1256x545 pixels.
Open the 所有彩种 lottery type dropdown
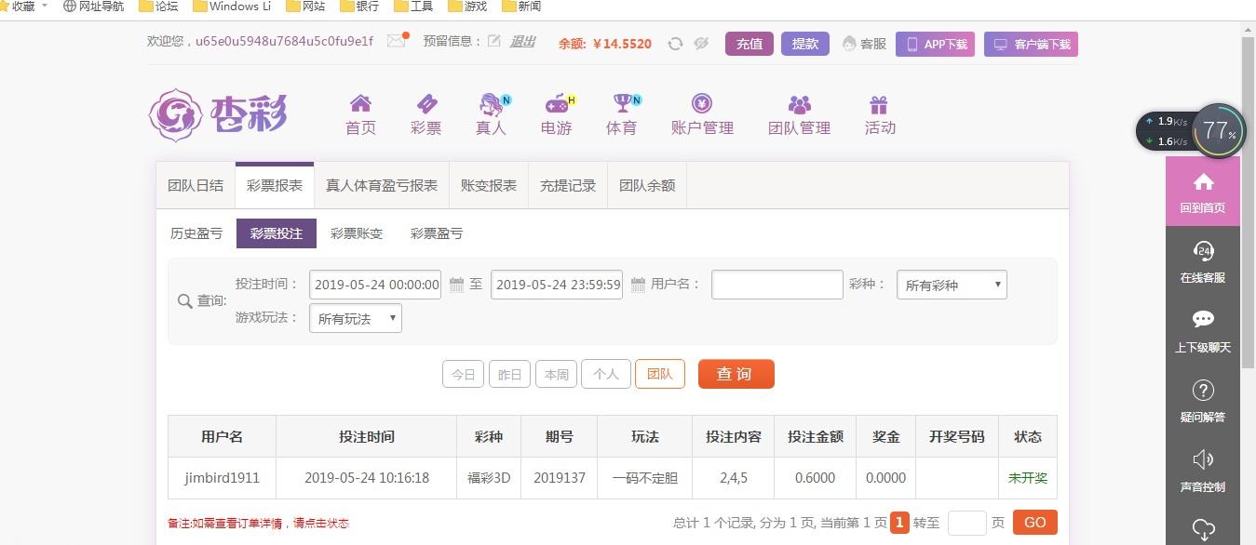coord(951,285)
